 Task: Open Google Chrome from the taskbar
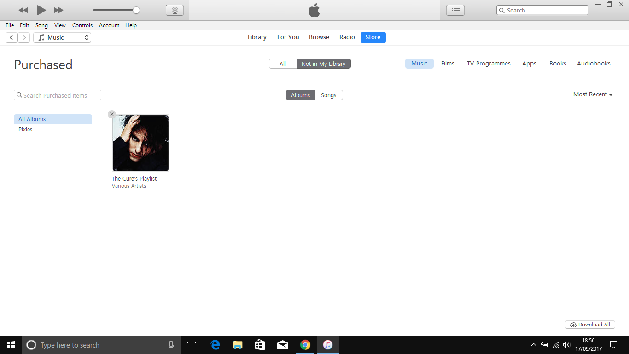tap(305, 345)
